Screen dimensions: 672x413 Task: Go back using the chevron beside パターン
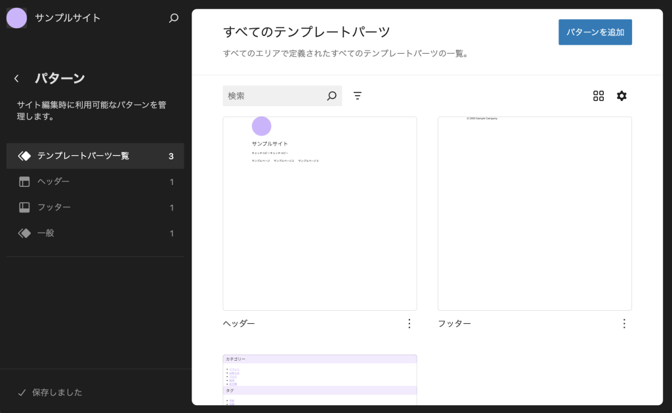click(16, 79)
